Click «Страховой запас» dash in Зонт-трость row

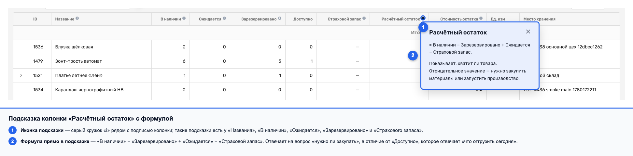[357, 61]
